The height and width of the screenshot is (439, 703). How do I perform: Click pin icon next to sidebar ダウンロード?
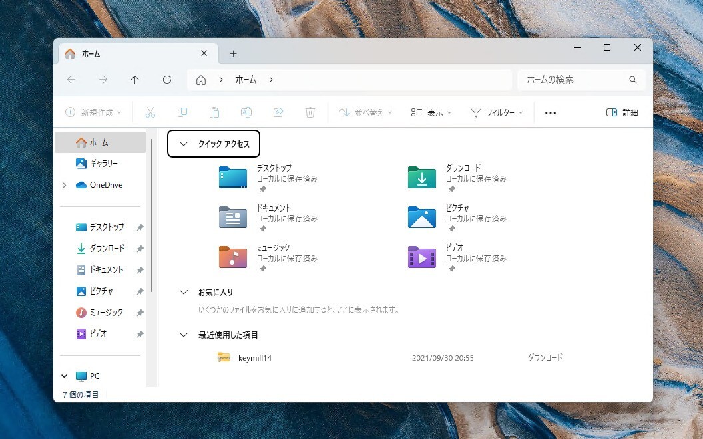[140, 249]
